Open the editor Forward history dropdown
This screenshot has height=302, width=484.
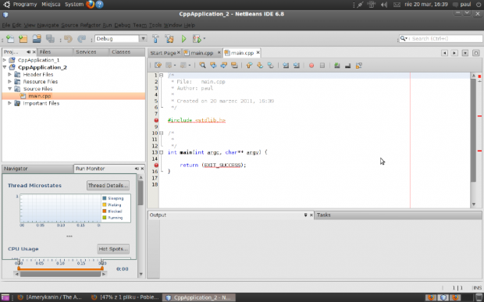click(x=190, y=66)
